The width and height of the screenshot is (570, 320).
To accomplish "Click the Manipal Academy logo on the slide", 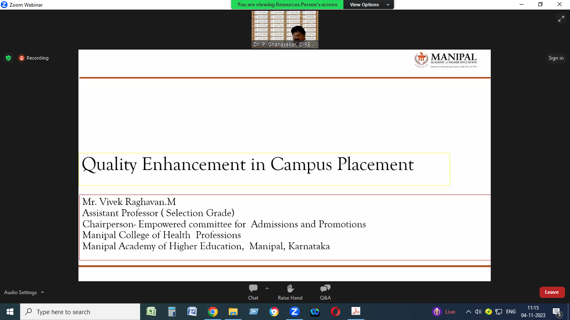I will click(x=445, y=60).
